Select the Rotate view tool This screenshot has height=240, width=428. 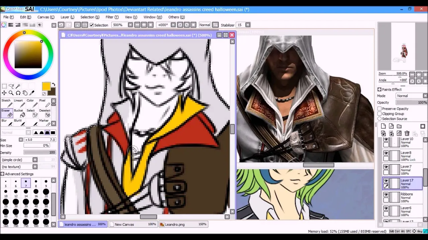[x=18, y=93]
